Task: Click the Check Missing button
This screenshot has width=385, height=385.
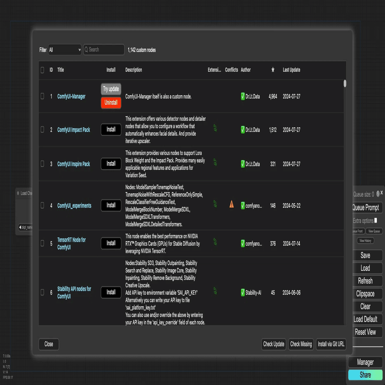Action: pyautogui.click(x=301, y=344)
